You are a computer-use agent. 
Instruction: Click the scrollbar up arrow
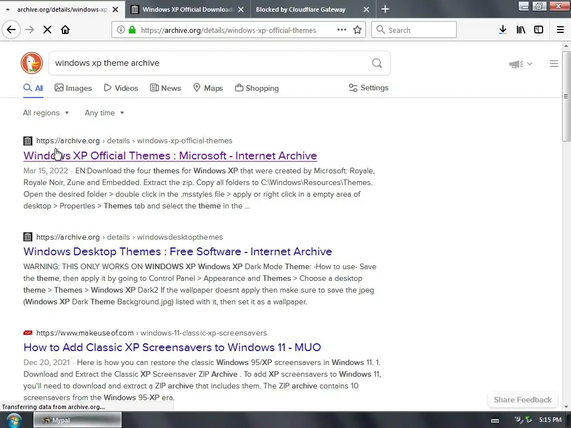[565, 46]
